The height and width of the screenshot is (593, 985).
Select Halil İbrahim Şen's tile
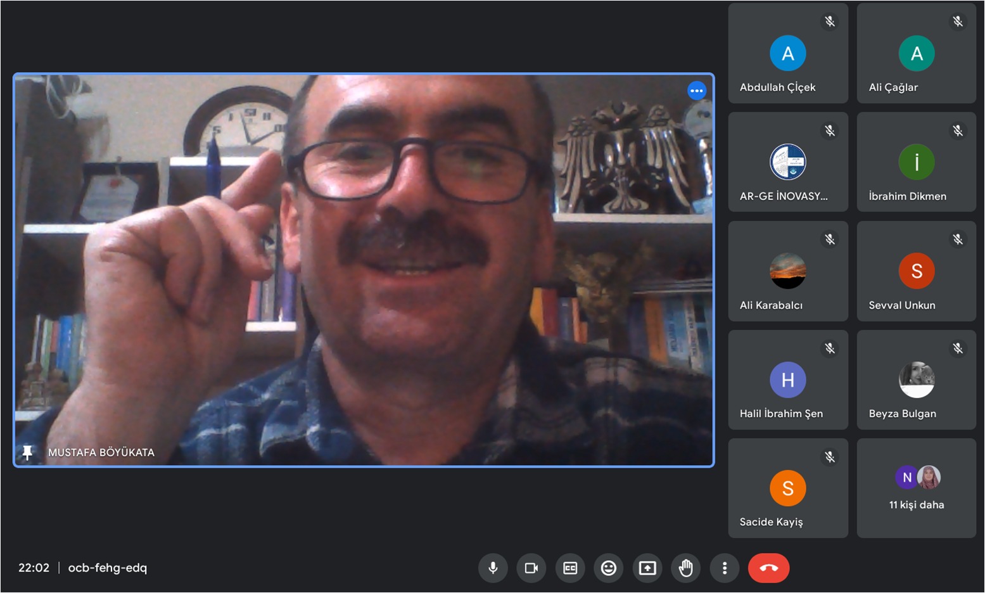[787, 380]
